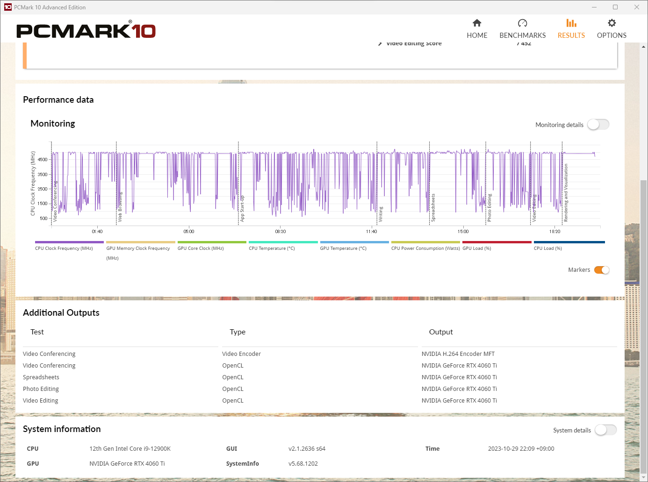
Task: Click the GPU Load (%) legend label
Action: (x=477, y=248)
